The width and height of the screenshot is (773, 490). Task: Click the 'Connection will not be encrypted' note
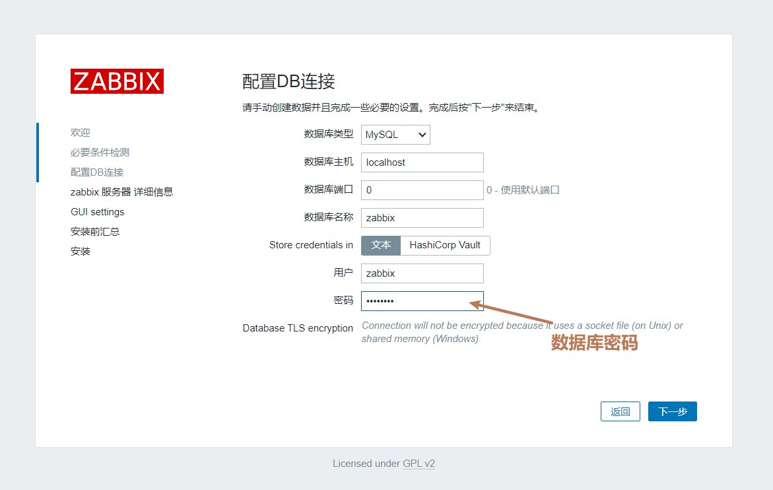522,332
